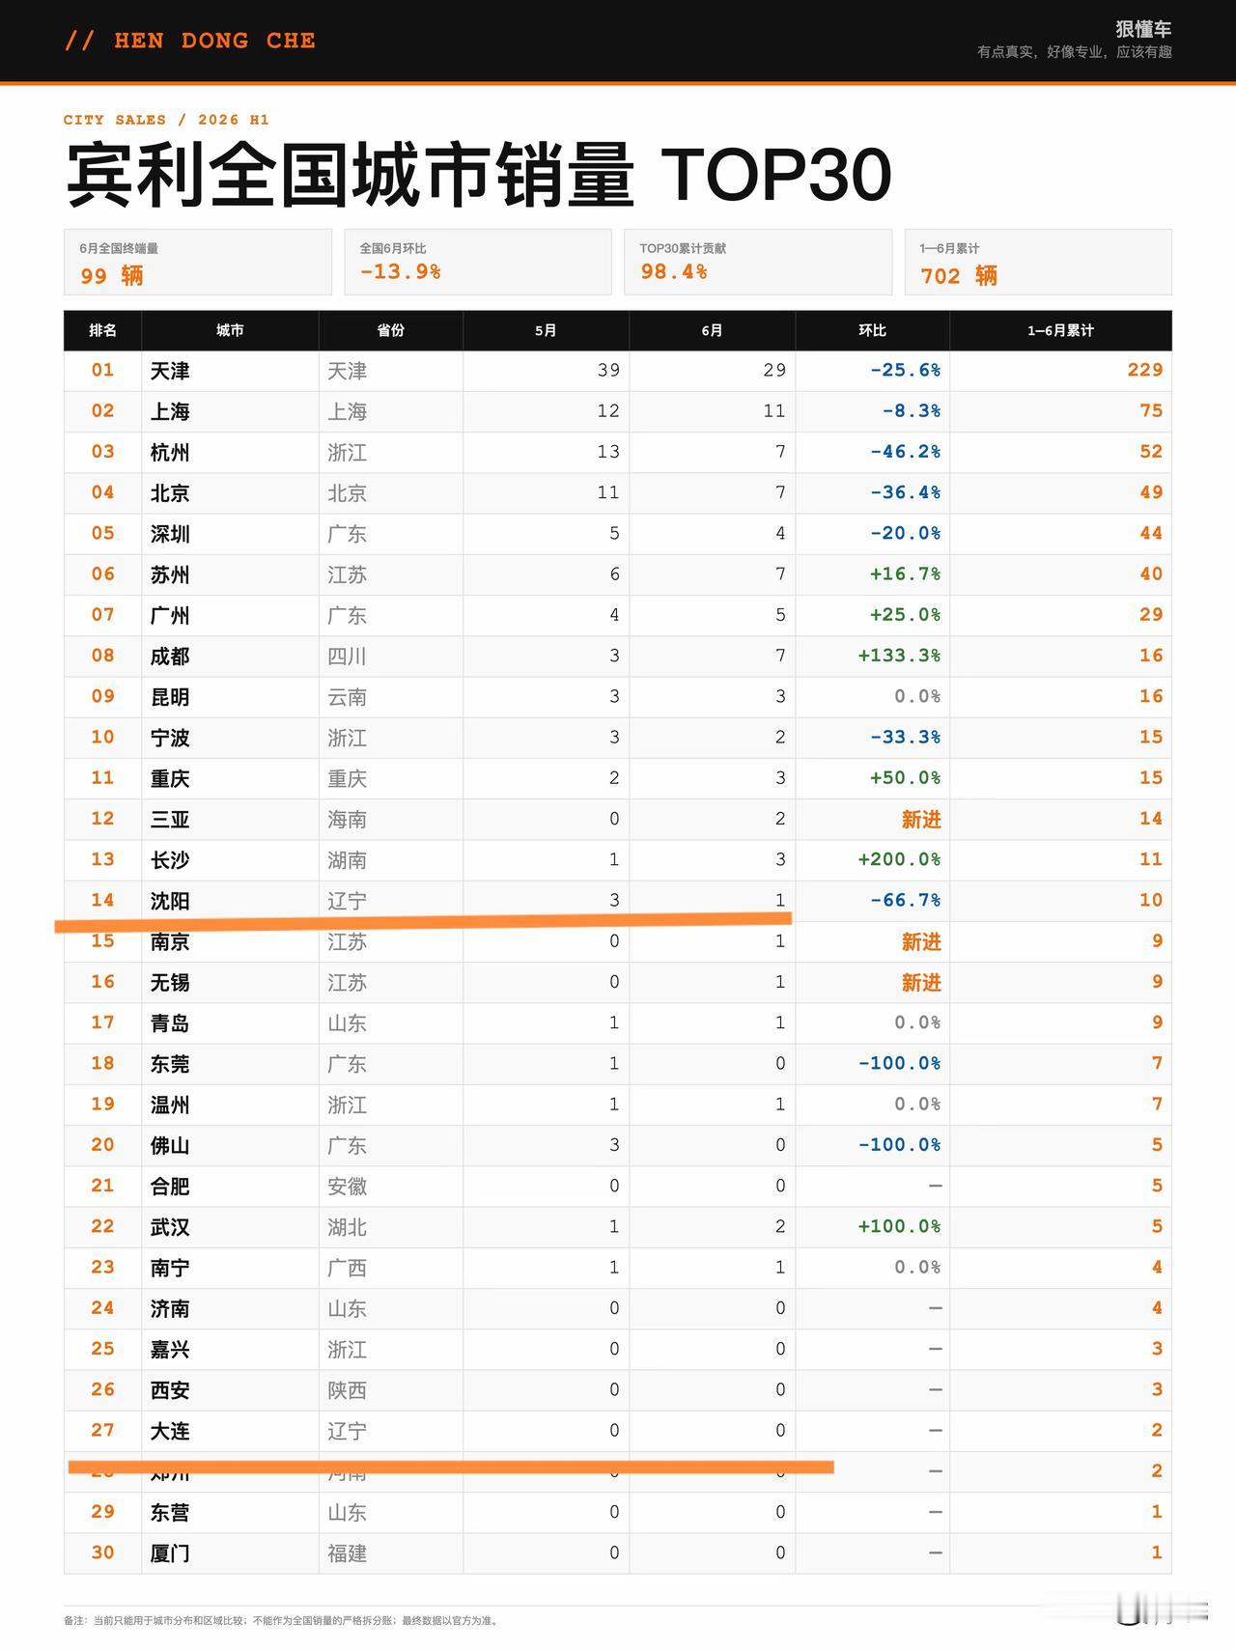Click the +50.0% change value for 重庆
The image size is (1236, 1651).
[x=905, y=777]
